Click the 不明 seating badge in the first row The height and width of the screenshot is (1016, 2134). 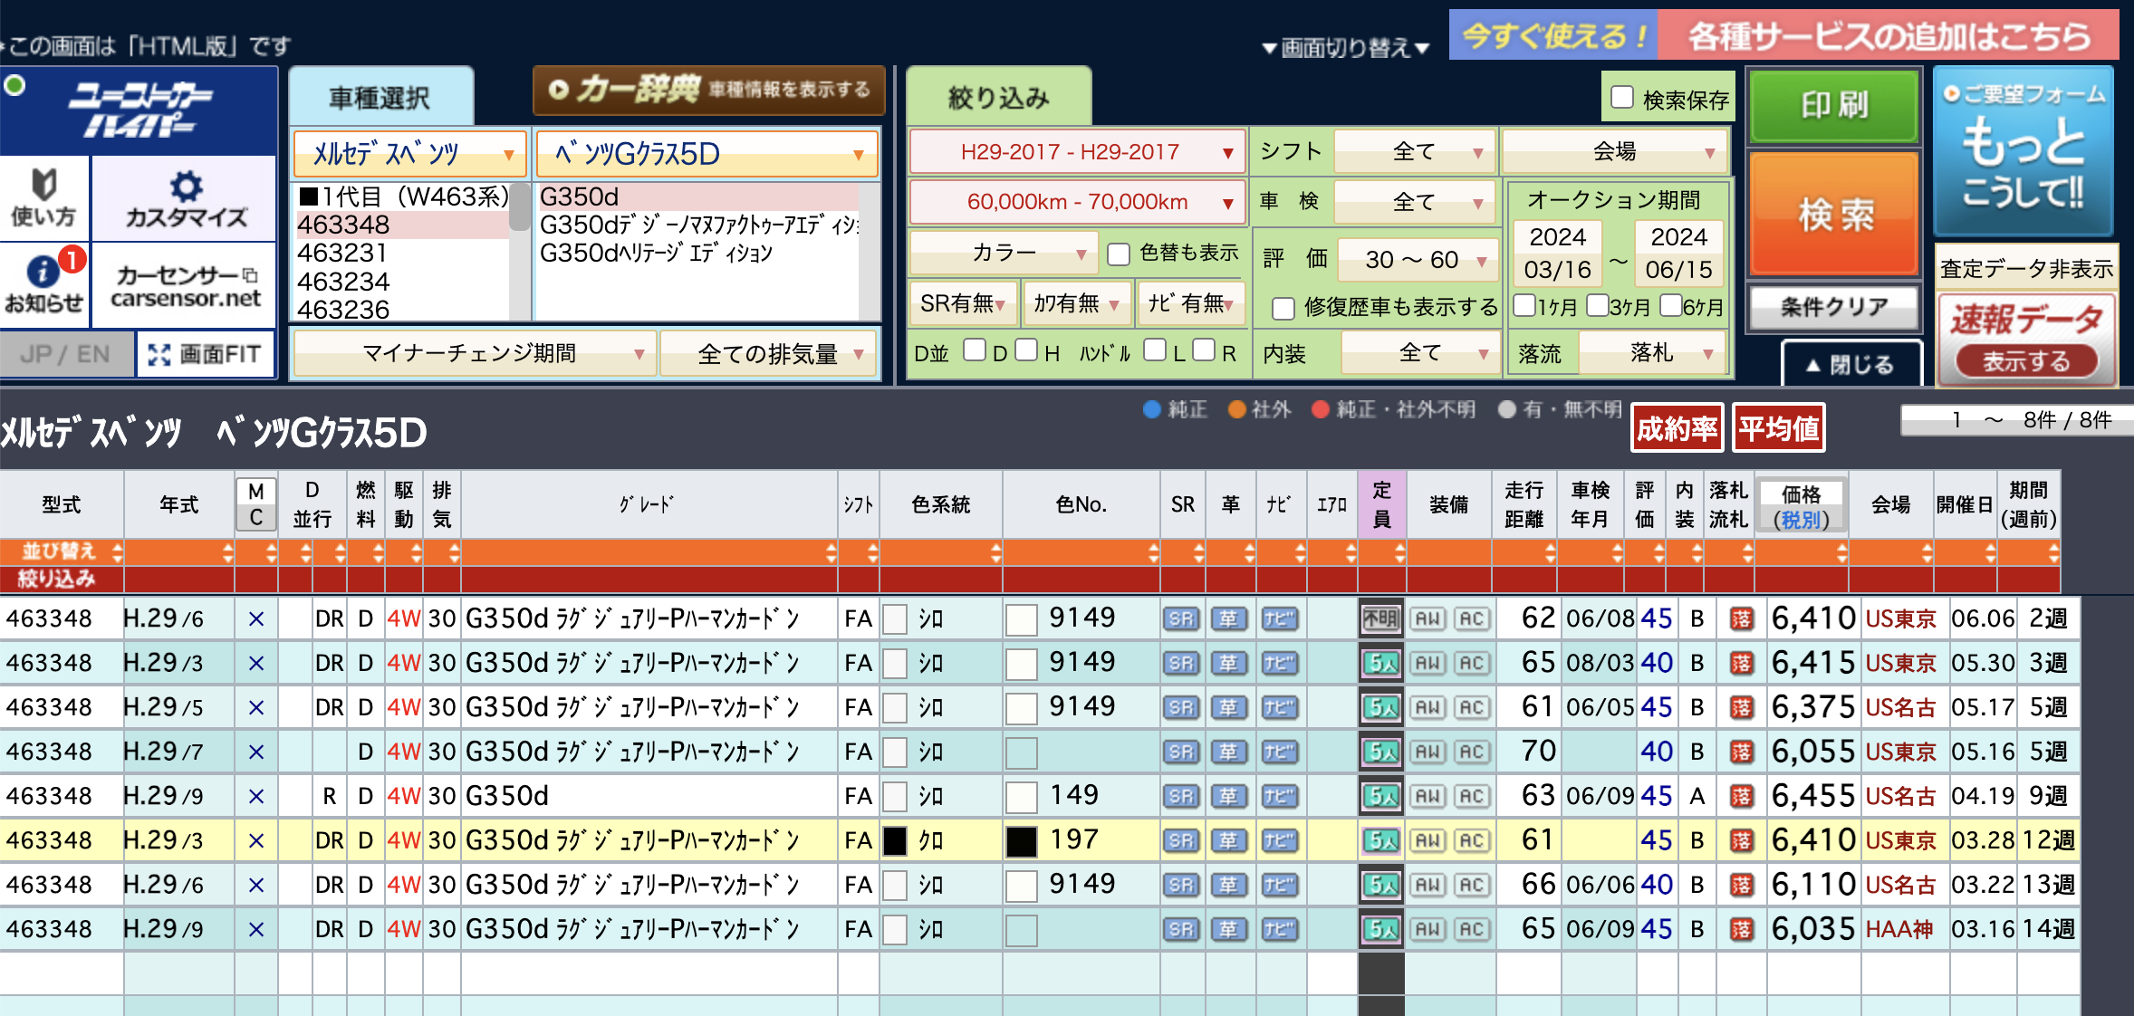click(x=1381, y=619)
